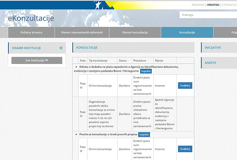The width and height of the screenshot is (237, 160).
Task: Click the circular icon in Odabir institucije header
Action: [x=61, y=48]
